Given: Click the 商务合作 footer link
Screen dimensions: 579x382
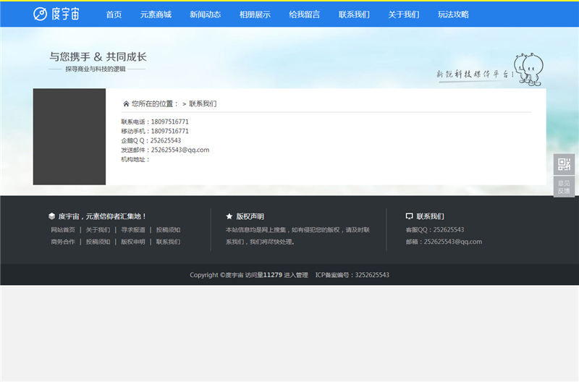Looking at the screenshot, I should pyautogui.click(x=63, y=242).
